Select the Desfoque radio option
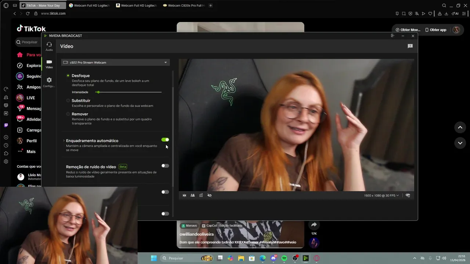Screen dimensions: 470x264 [68, 76]
